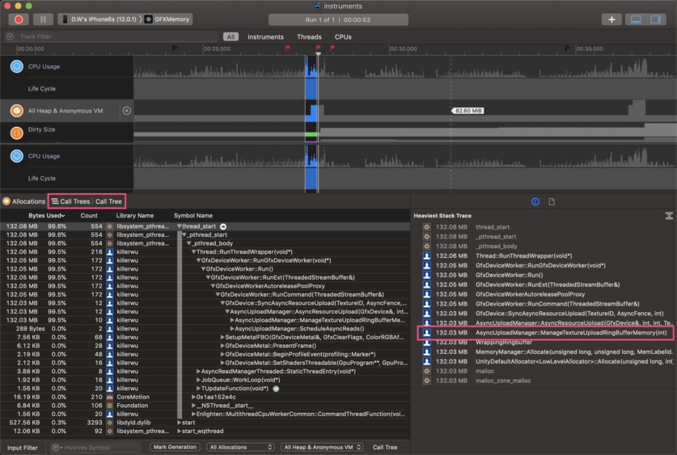Image resolution: width=677 pixels, height=455 pixels.
Task: Sort by the Symbol Name column
Action: (x=193, y=216)
